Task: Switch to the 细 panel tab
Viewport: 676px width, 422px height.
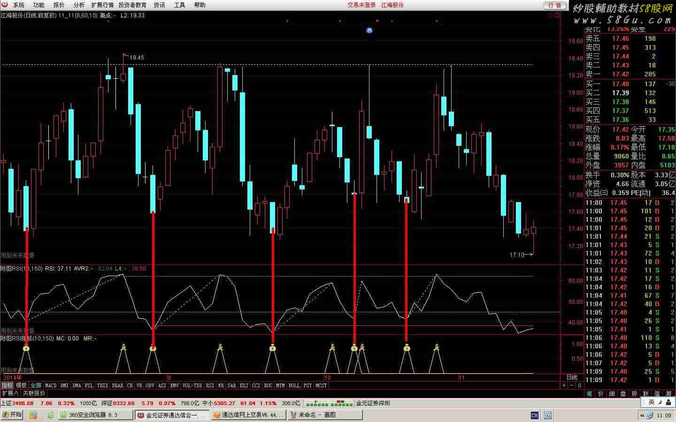Action: pos(612,394)
